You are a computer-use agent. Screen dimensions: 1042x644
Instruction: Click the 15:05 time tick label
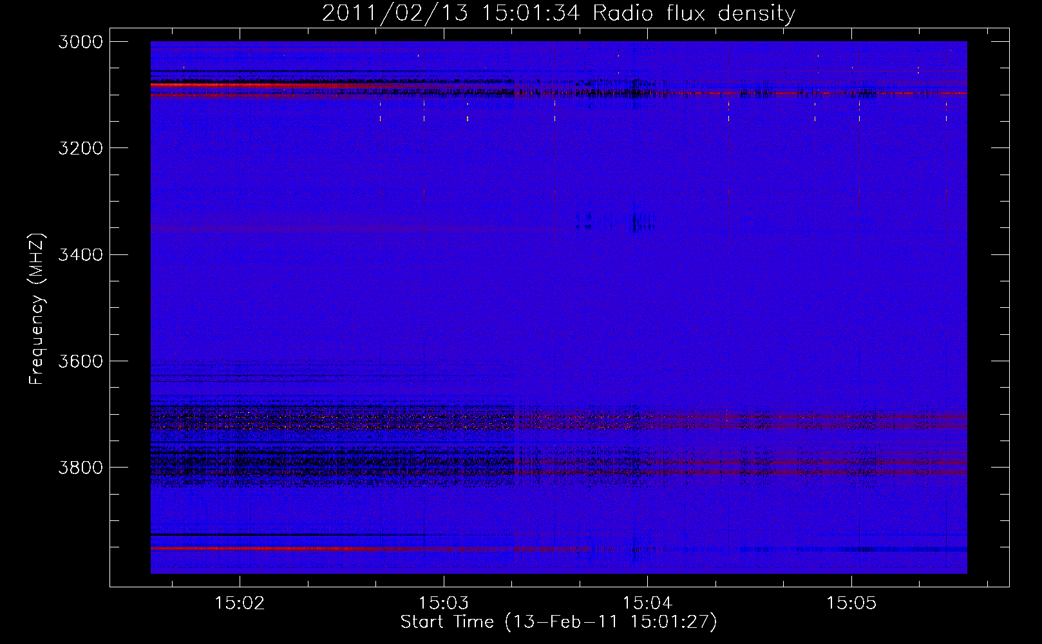click(851, 603)
